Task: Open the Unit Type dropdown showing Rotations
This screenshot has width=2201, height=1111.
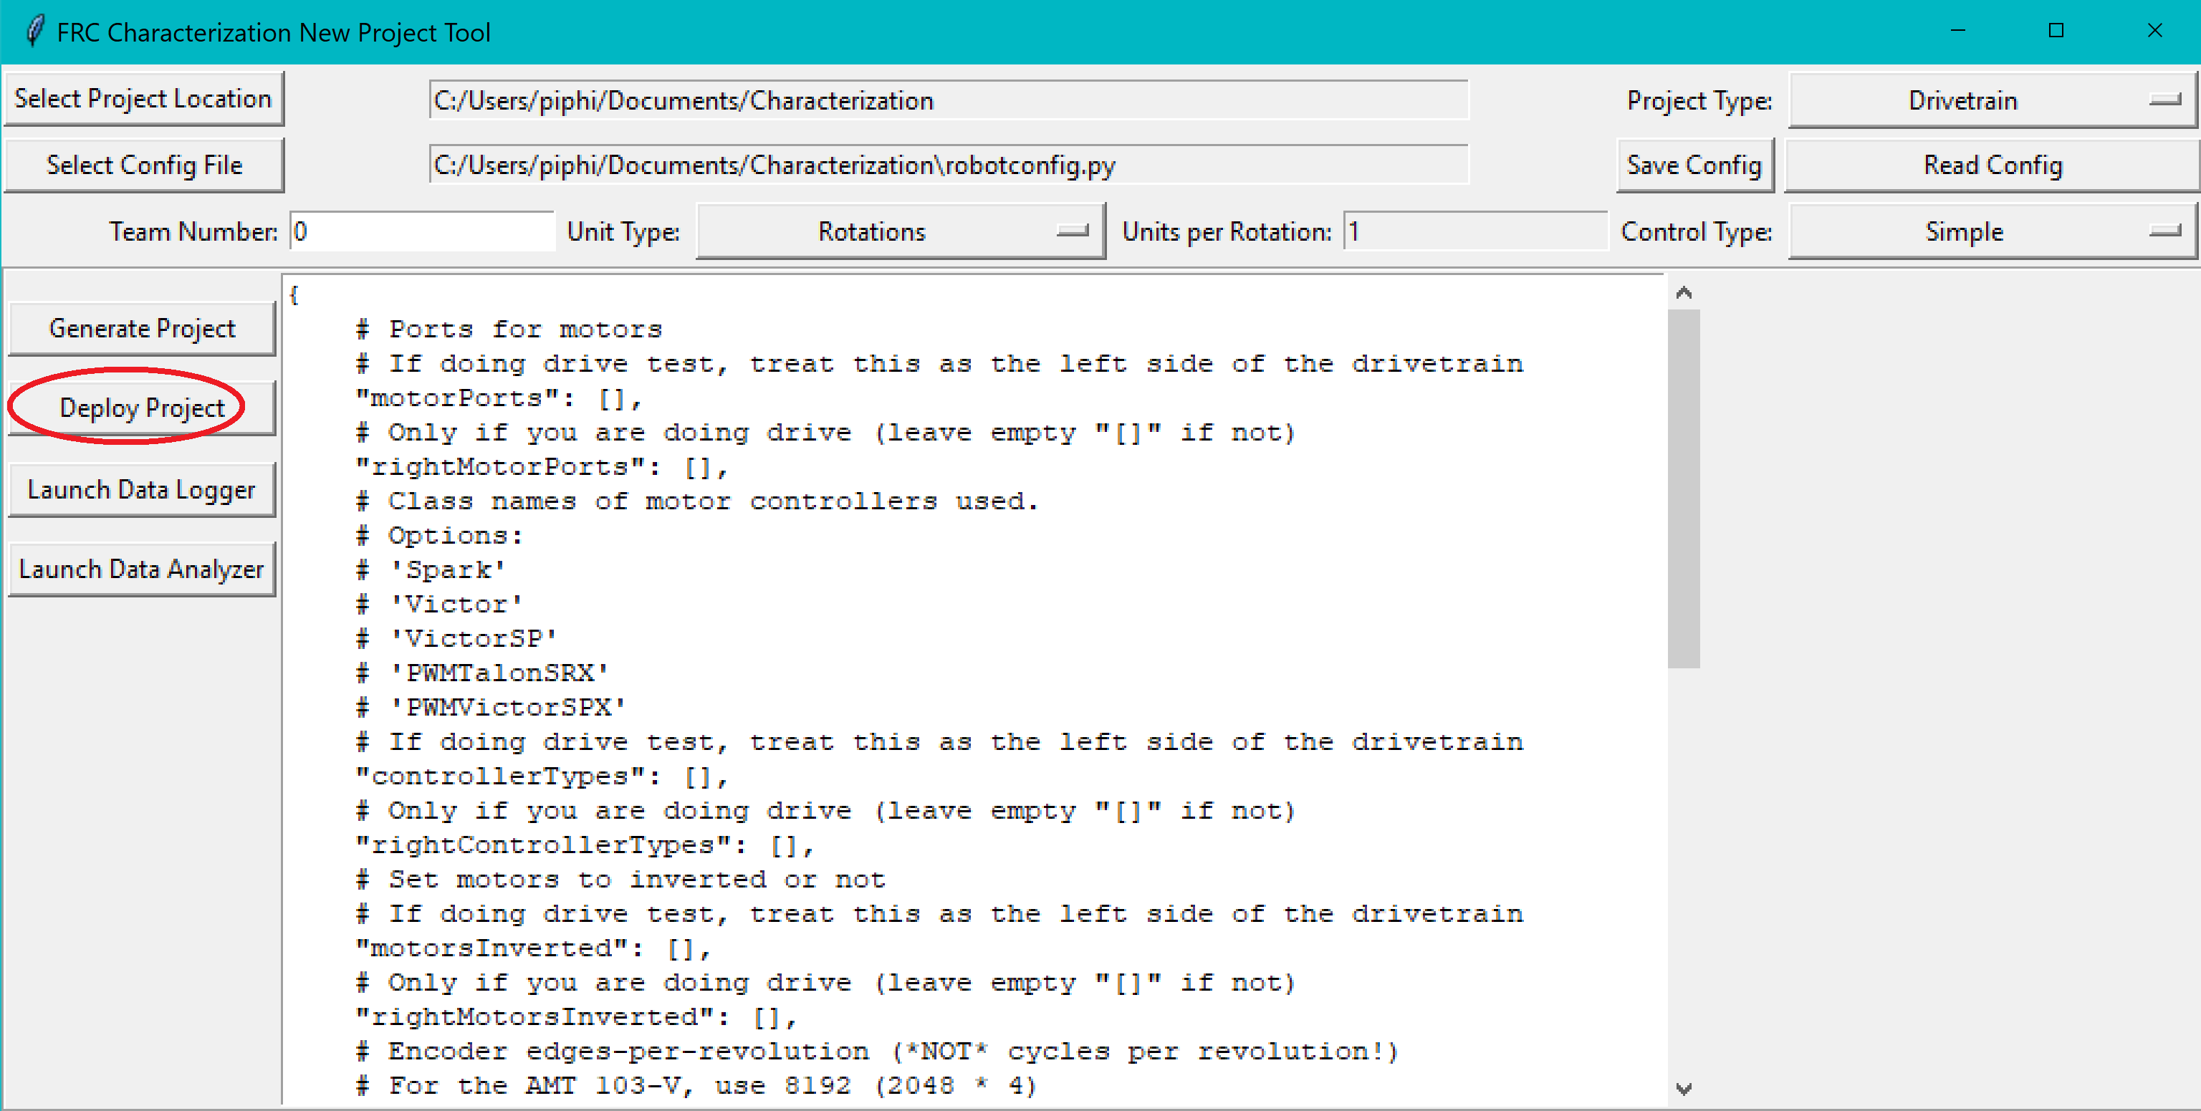Action: pos(901,231)
